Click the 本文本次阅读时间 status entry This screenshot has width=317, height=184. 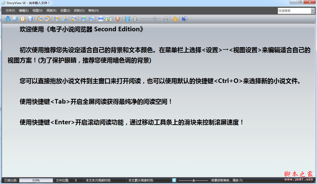point(98,180)
